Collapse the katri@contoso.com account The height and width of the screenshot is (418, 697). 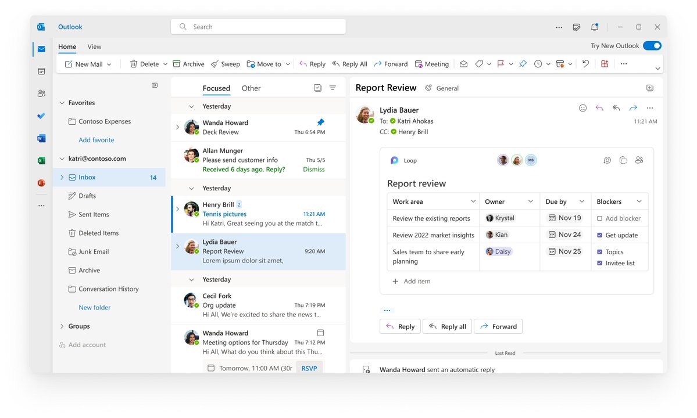point(62,159)
